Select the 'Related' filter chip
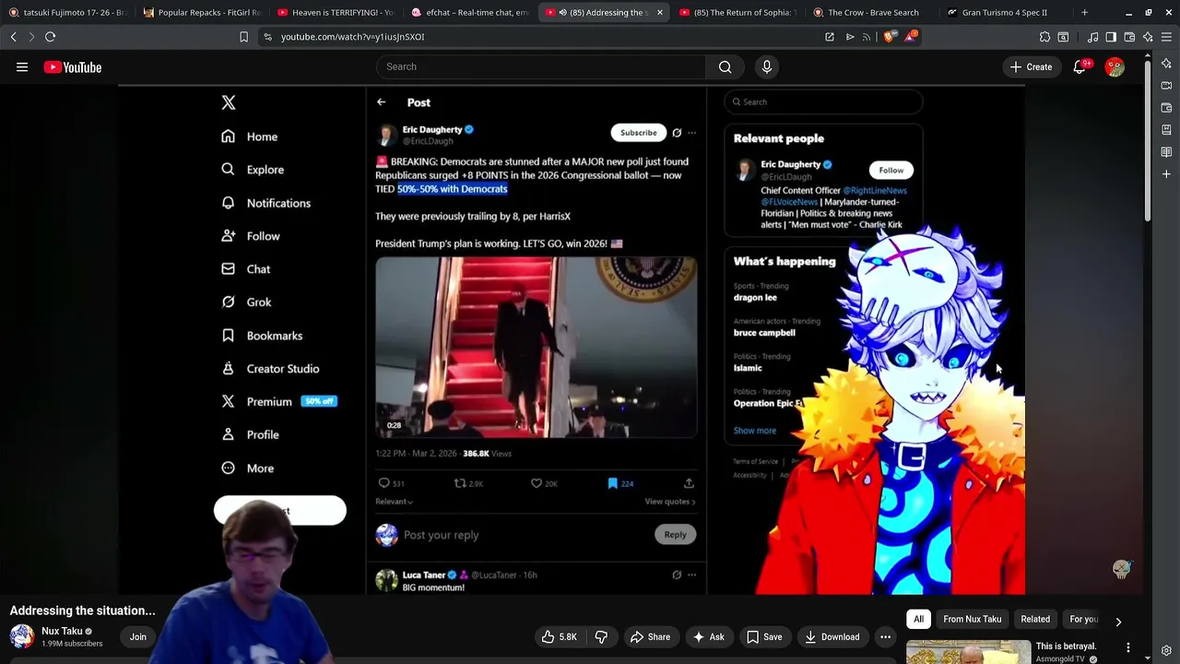Screen dimensions: 1180x664 [x=1035, y=619]
